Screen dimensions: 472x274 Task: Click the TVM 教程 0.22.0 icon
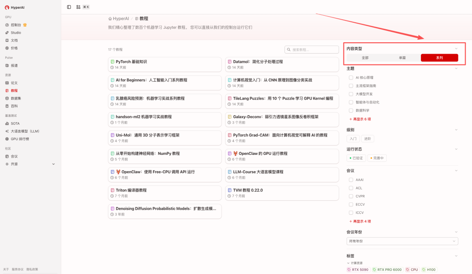230,190
